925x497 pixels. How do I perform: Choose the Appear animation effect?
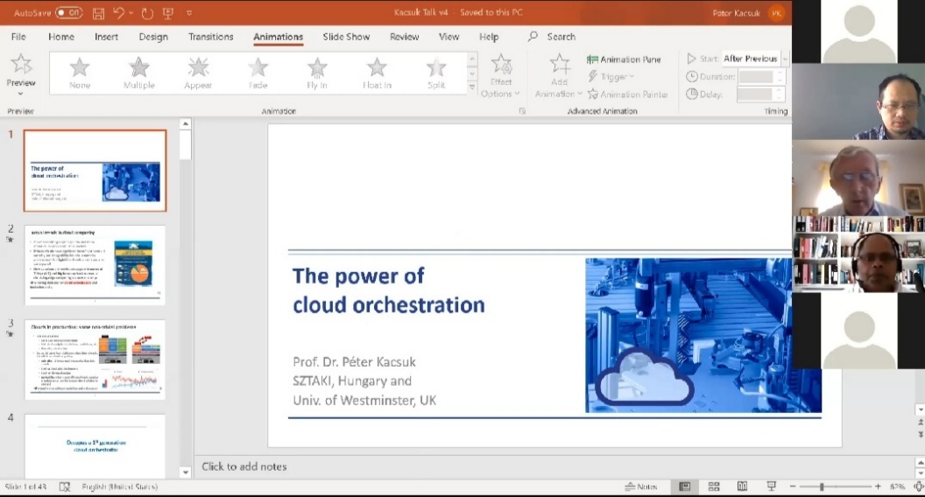198,73
